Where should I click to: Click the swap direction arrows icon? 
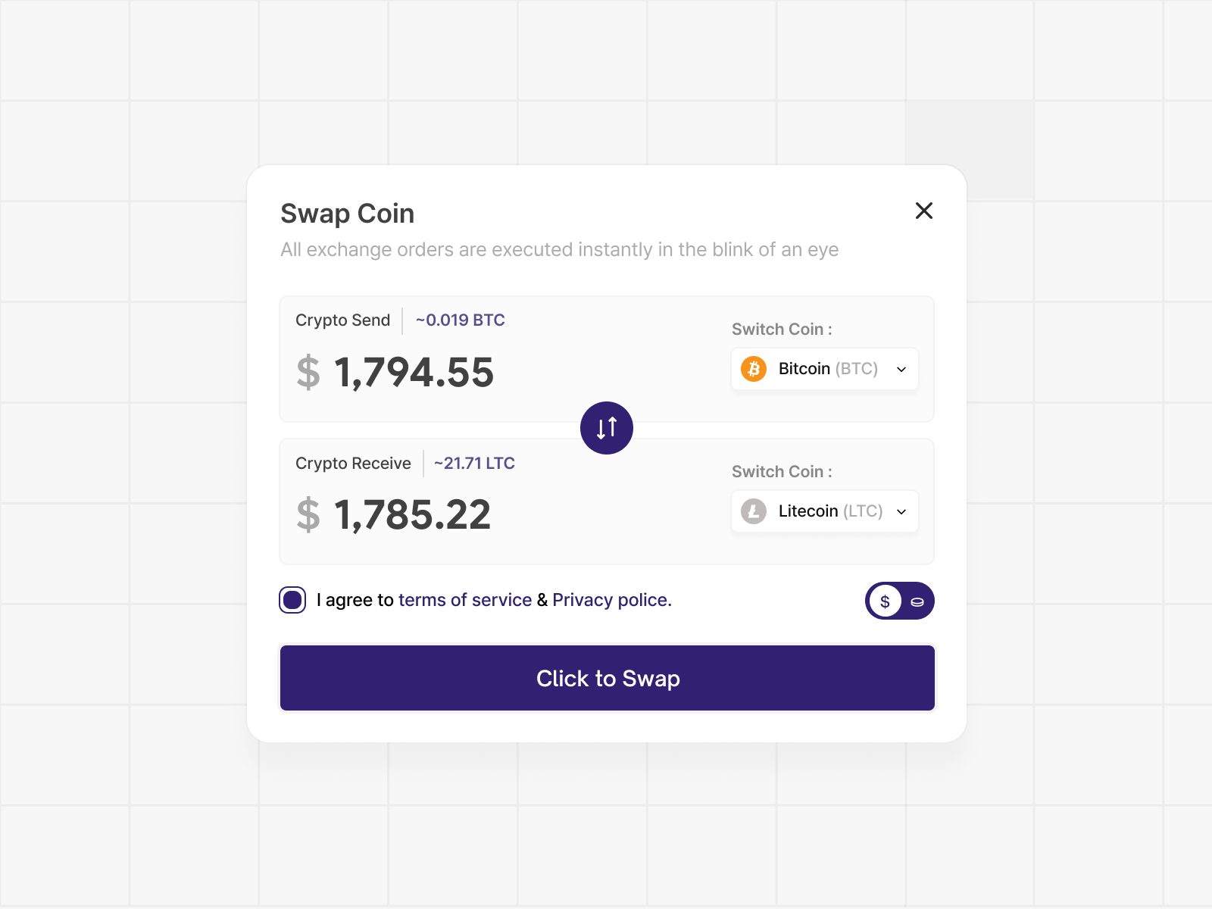pyautogui.click(x=607, y=428)
